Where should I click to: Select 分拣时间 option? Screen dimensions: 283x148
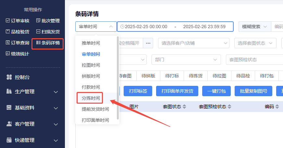91,98
